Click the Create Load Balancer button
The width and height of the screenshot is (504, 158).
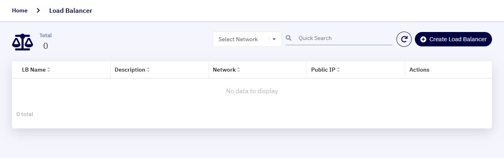coord(453,39)
